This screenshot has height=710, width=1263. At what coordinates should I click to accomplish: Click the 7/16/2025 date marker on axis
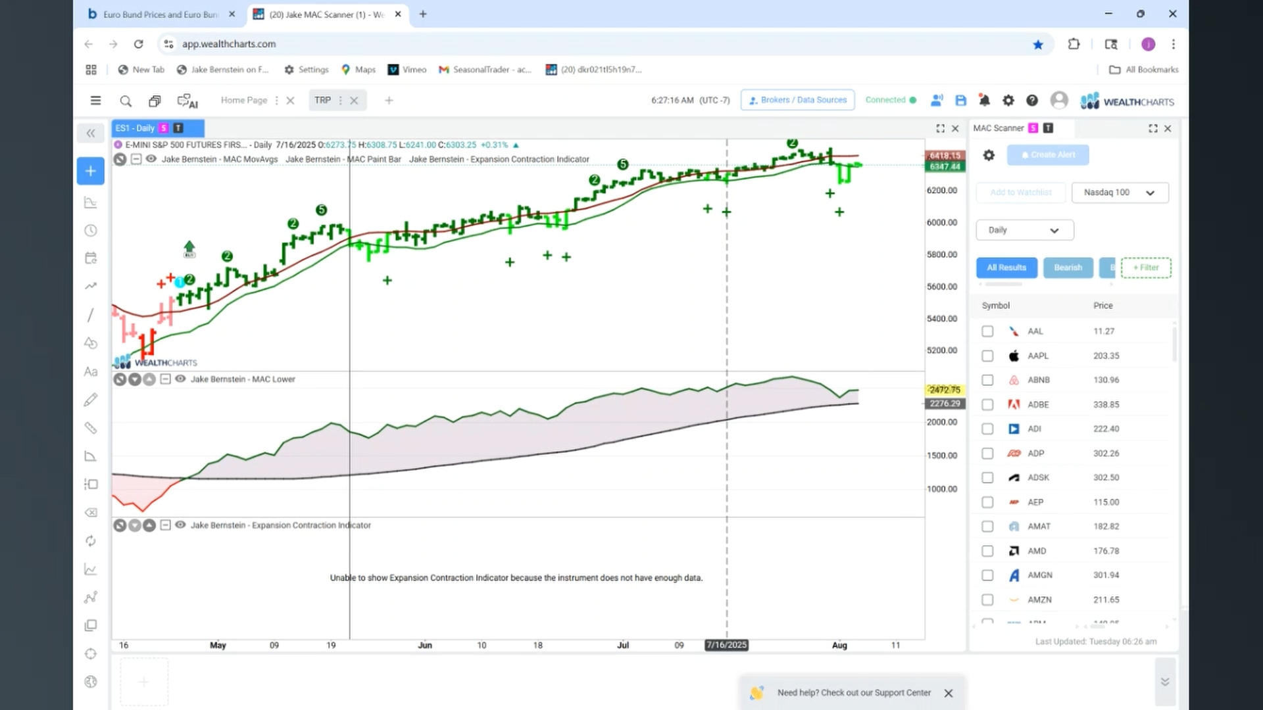pyautogui.click(x=727, y=645)
